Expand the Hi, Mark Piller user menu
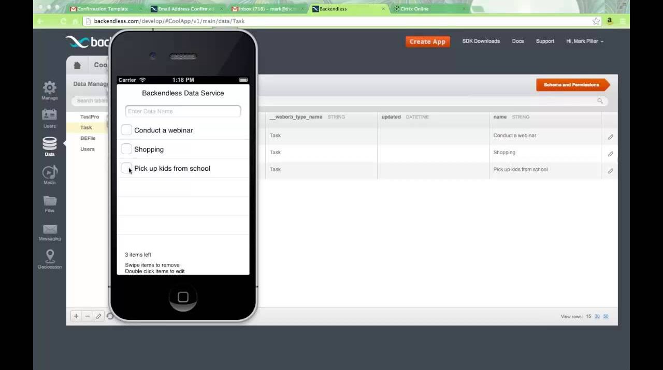 (x=585, y=41)
